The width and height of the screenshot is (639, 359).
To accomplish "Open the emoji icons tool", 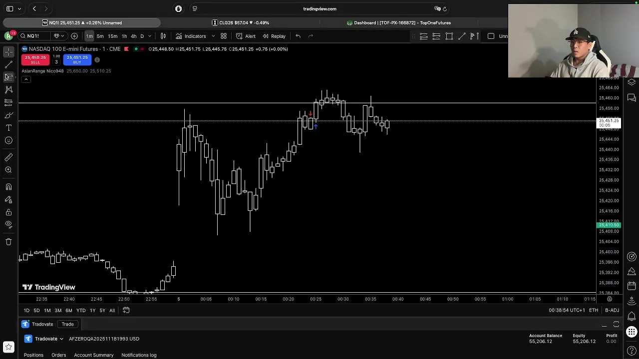I will [x=8, y=141].
